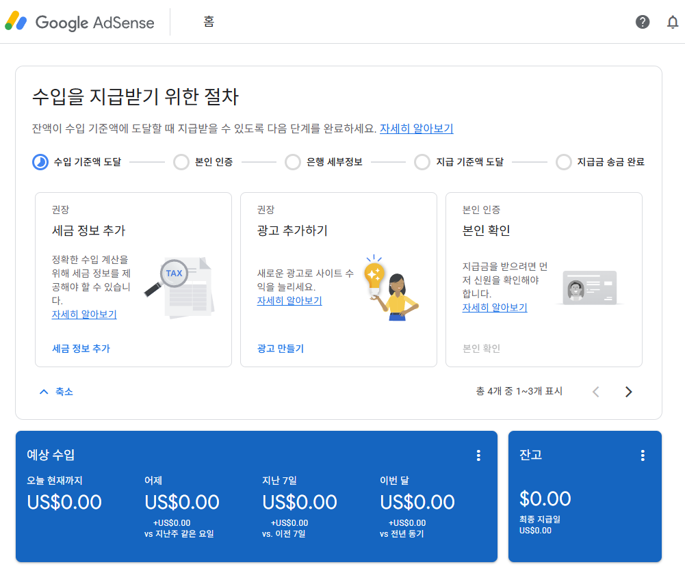Open 자세히 알아보기 in 본인 확인 card
Screen dimensions: 685x571
pyautogui.click(x=495, y=307)
